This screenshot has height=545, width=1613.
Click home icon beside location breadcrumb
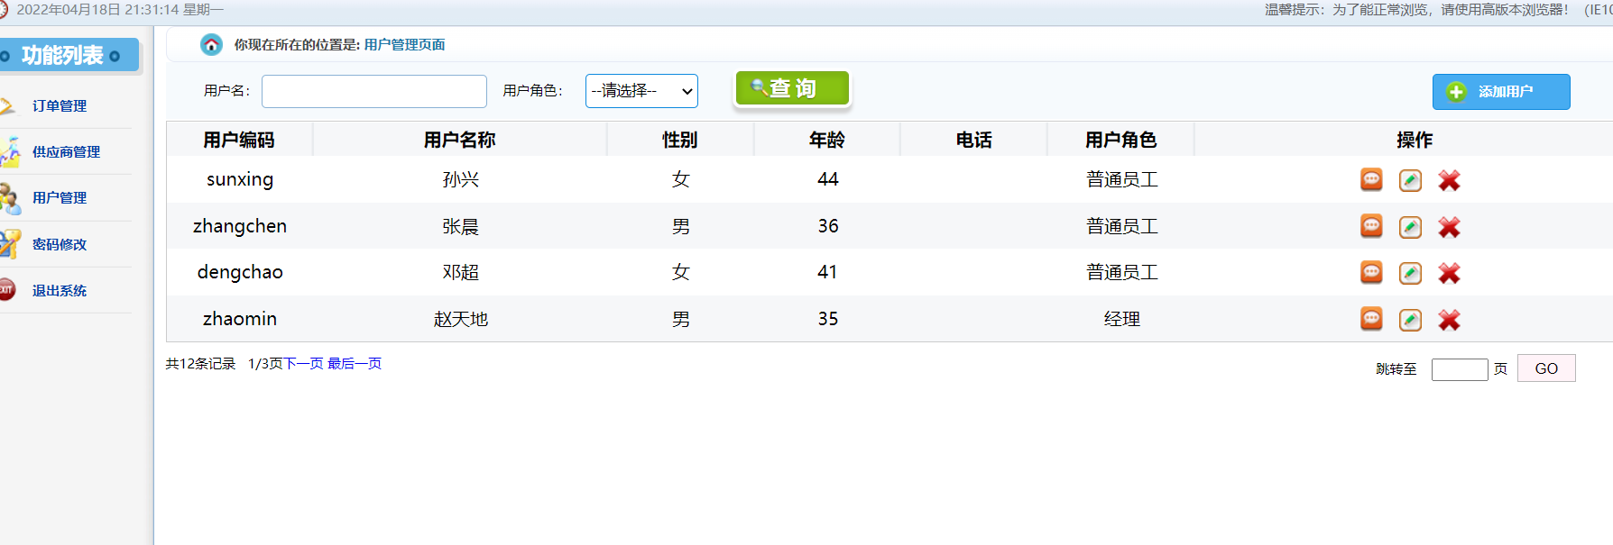[x=211, y=44]
